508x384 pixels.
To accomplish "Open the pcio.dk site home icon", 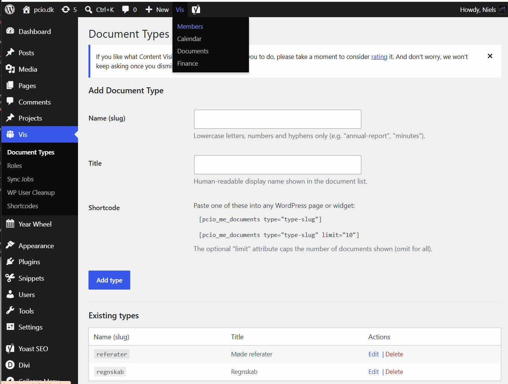I will pos(26,9).
